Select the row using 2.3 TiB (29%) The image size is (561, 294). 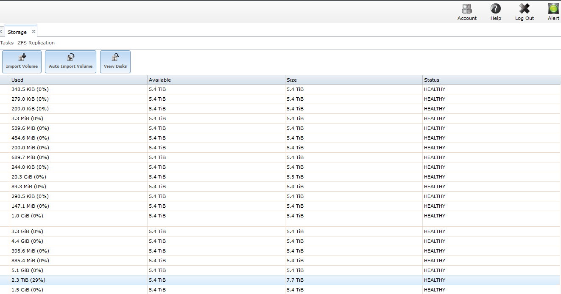(28, 280)
